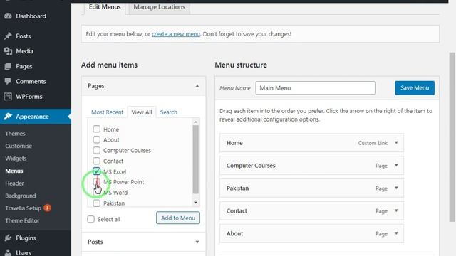
Task: Open Header in the Appearance submenu
Action: tap(14, 183)
